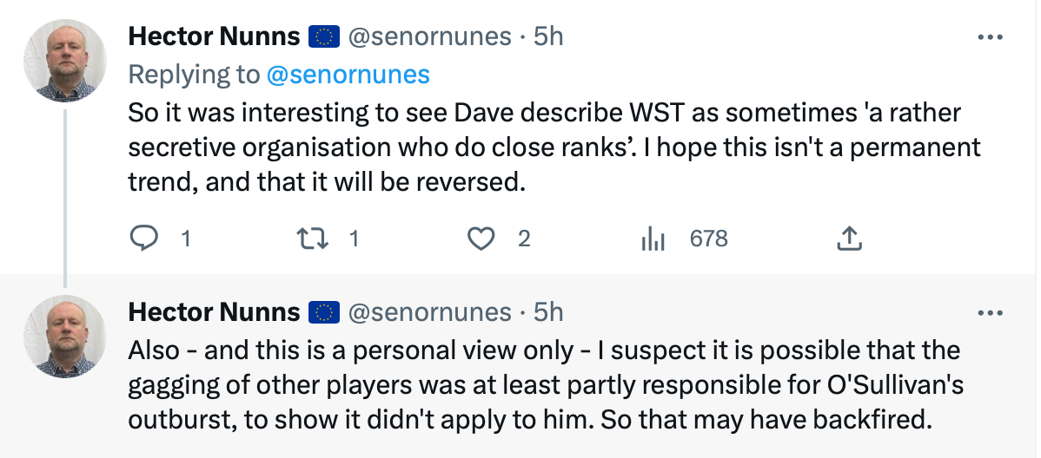Screen dimensions: 1041x458
Task: Click the gray @senornunes handle in first tweet header
Action: coord(429,36)
